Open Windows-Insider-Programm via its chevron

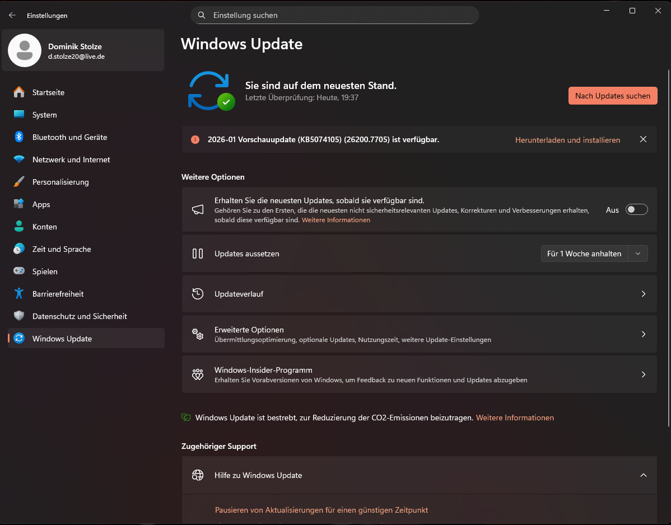643,374
